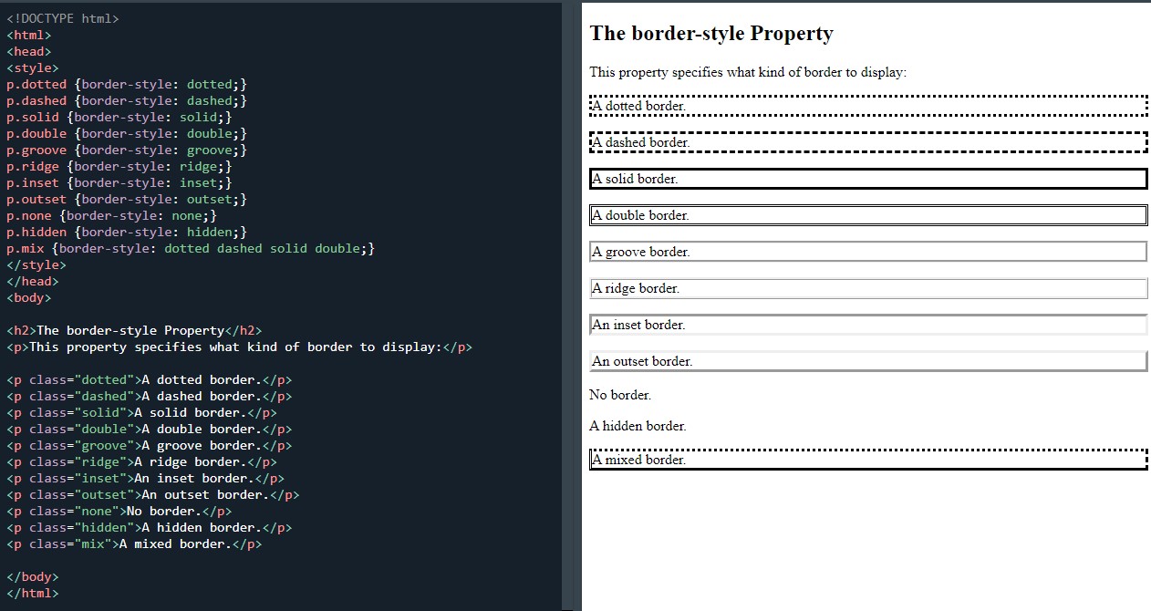Screen dimensions: 1151x611
Task: Click 'An outset border.' paragraph in preview
Action: (868, 361)
